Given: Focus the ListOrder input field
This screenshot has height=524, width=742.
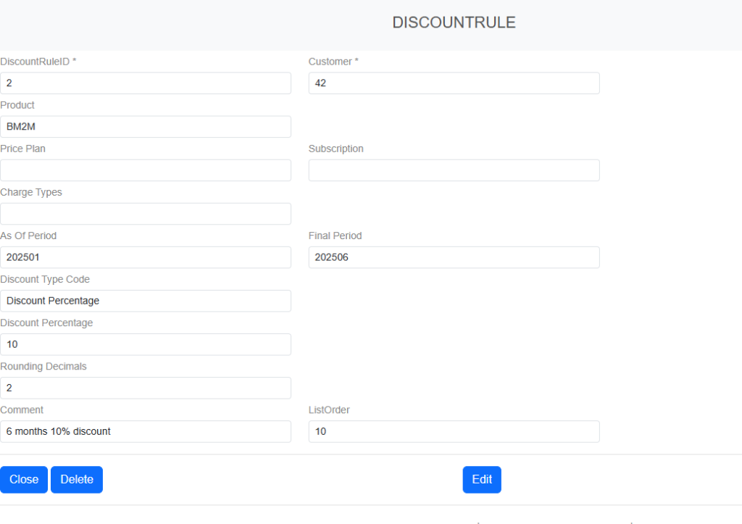Looking at the screenshot, I should 454,431.
